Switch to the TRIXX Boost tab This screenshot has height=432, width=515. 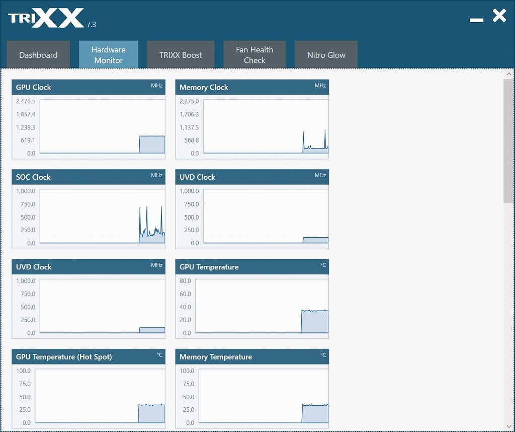(x=181, y=55)
